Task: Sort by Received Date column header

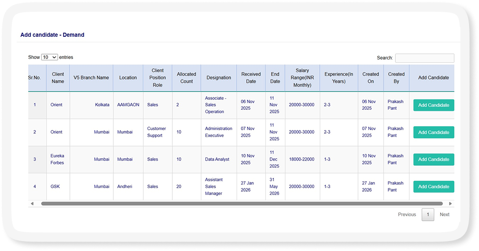Action: click(x=251, y=78)
